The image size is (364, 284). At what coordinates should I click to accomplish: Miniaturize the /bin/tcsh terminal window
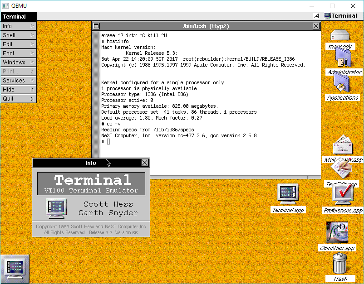pyautogui.click(x=97, y=26)
